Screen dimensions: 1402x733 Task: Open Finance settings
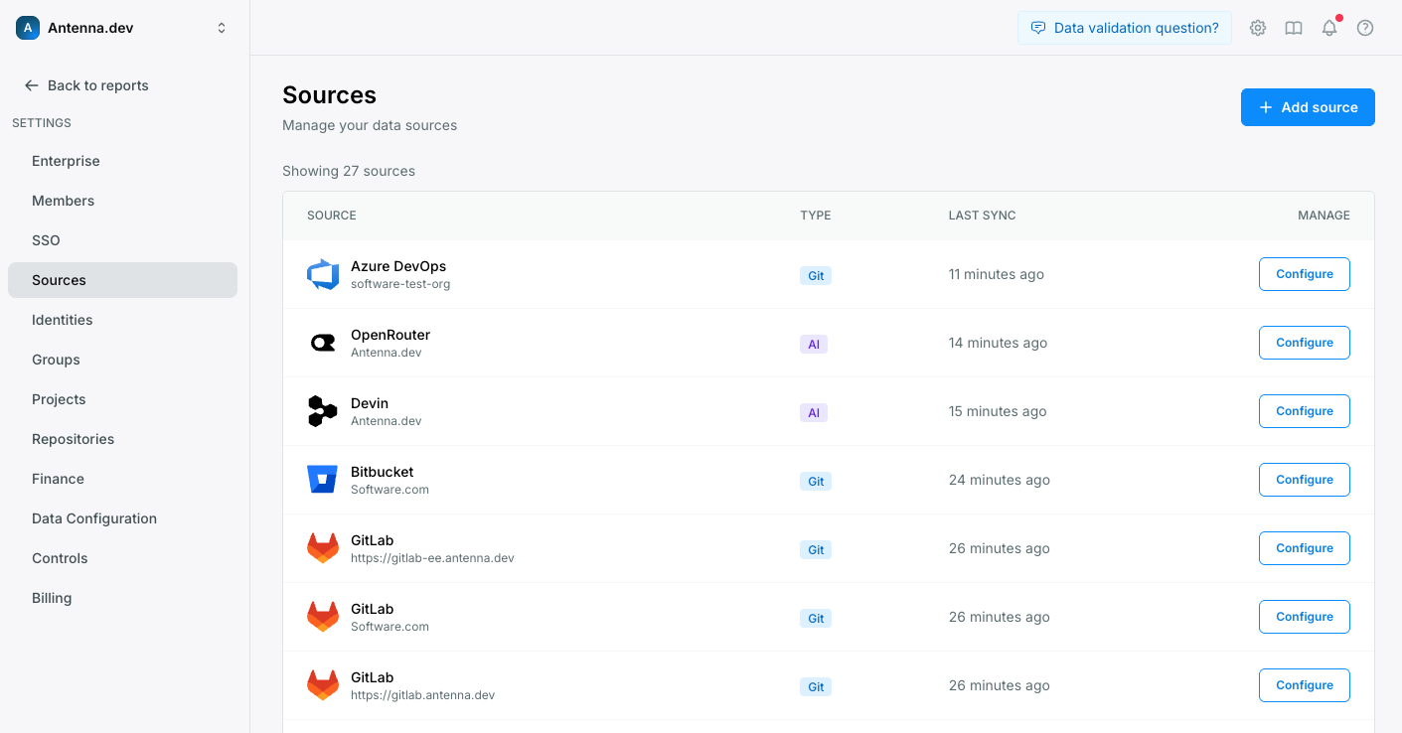tap(122, 479)
